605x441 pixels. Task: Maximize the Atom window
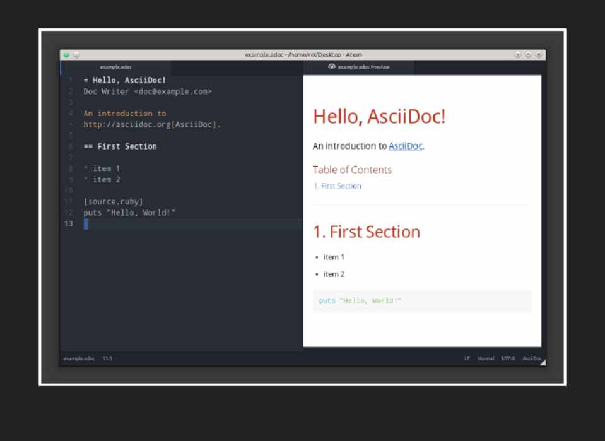[528, 55]
